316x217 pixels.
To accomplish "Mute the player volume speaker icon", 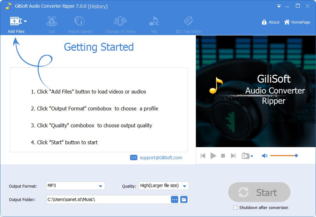I will click(x=265, y=156).
